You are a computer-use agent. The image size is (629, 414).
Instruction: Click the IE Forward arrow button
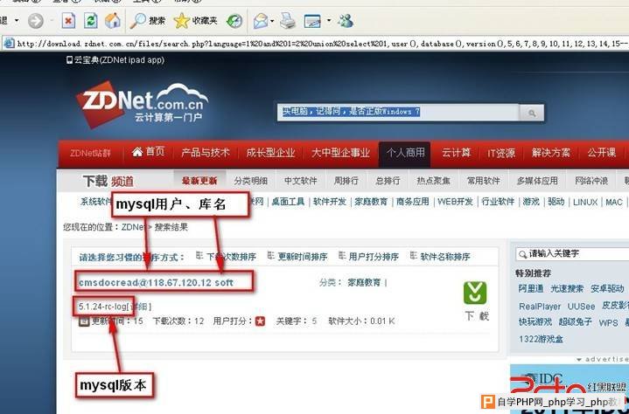(35, 21)
